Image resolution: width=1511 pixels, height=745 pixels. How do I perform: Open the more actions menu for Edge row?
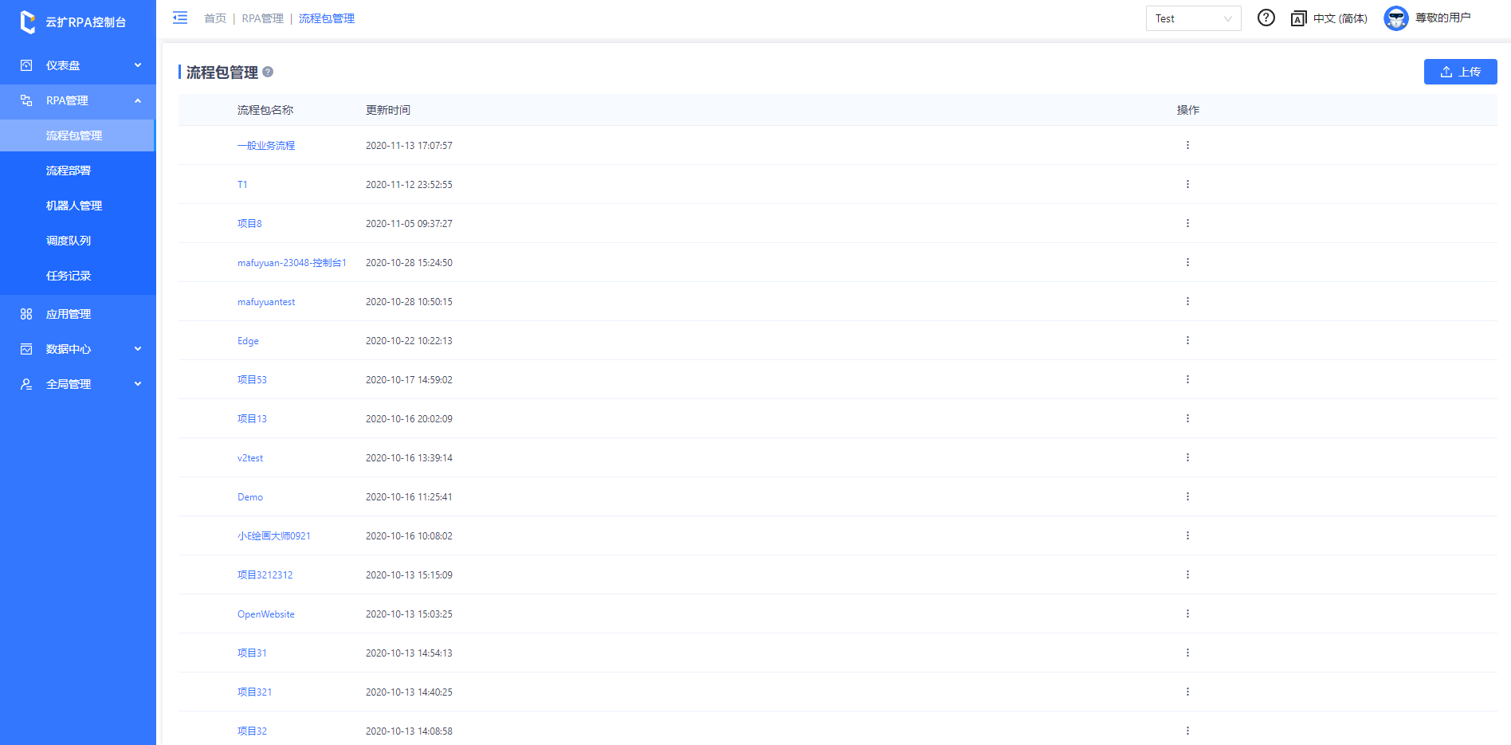(x=1187, y=340)
